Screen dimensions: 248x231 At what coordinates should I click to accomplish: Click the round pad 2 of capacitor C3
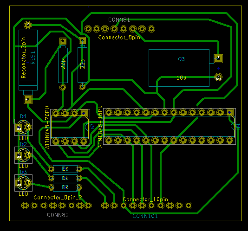tap(218, 77)
